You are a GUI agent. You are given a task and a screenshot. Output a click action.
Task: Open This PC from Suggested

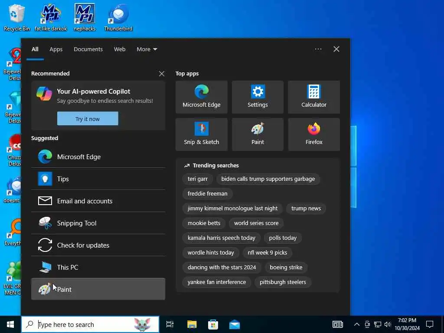tap(98, 267)
